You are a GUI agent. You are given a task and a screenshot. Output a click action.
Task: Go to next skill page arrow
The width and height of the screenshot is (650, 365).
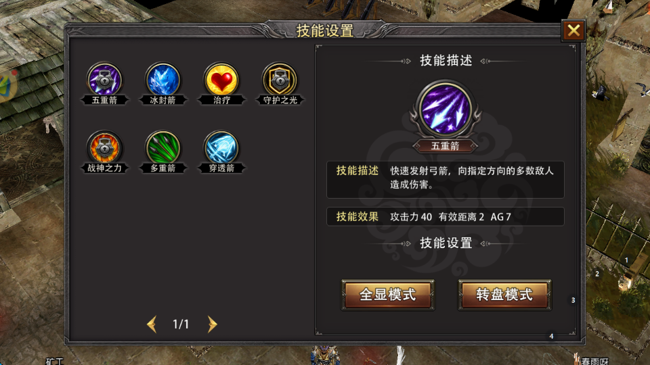212,324
